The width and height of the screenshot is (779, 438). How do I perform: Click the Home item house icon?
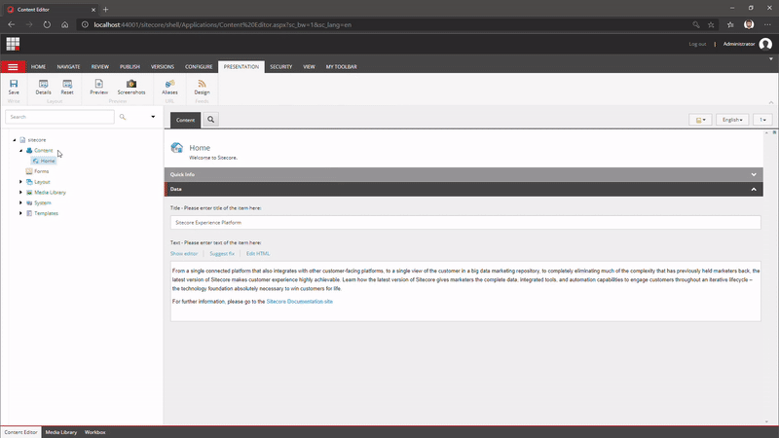[x=177, y=148]
